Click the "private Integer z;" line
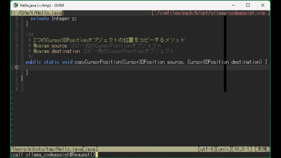 coord(54,18)
